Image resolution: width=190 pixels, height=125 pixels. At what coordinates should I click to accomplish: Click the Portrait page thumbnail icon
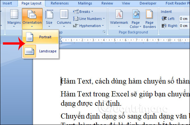[x=30, y=37]
